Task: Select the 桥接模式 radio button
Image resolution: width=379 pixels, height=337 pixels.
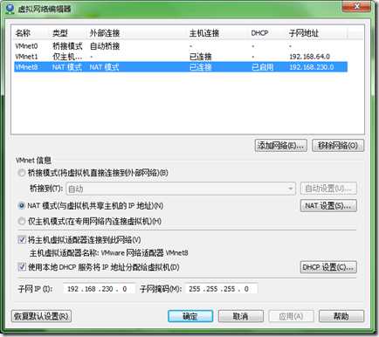Action: coord(22,173)
